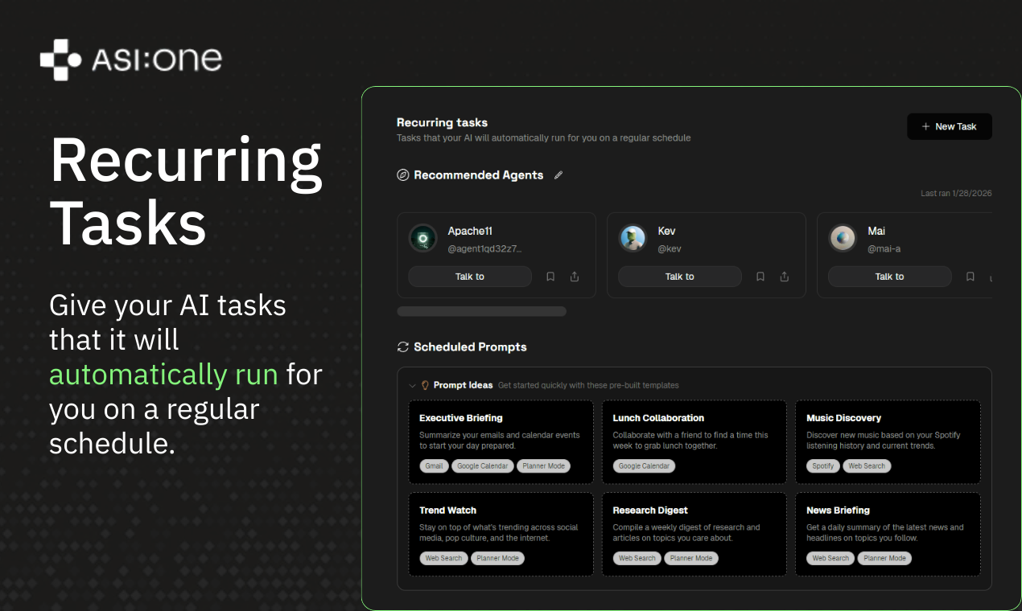This screenshot has height=611, width=1022.
Task: Click Planner Mode tag in Trend Watch
Action: tap(497, 558)
